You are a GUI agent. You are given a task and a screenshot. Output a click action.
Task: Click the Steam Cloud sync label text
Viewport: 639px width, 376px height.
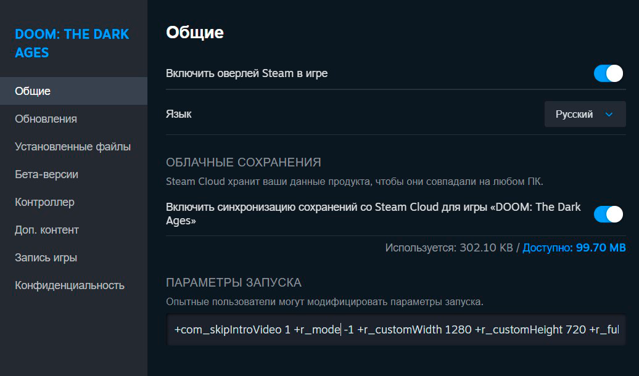[x=373, y=214]
